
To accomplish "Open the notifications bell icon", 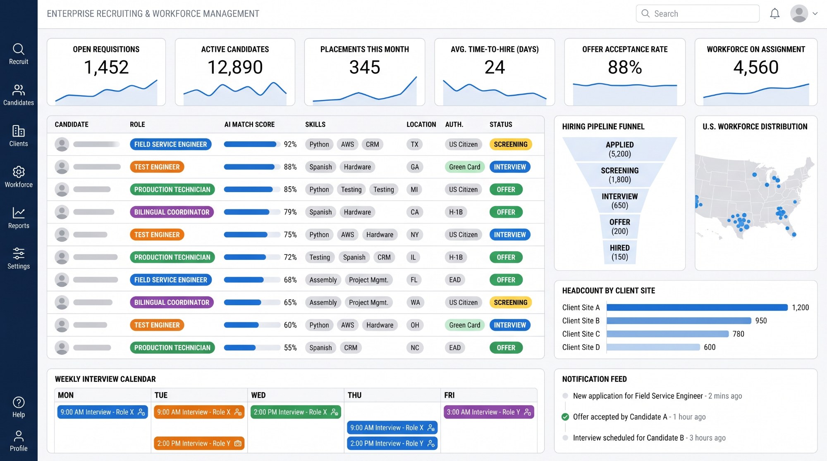I will [775, 14].
